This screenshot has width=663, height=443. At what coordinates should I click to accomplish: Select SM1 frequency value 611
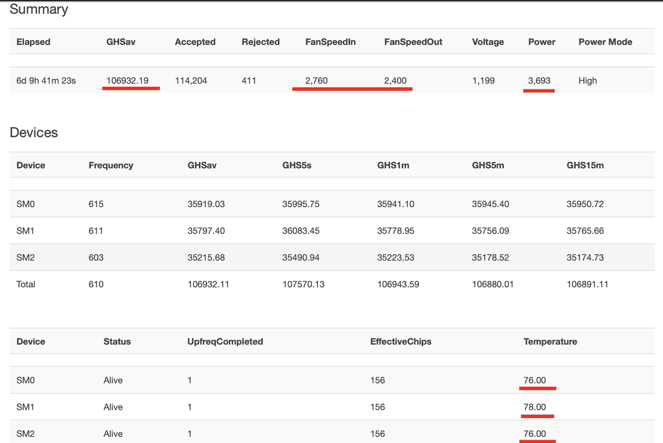click(x=96, y=231)
